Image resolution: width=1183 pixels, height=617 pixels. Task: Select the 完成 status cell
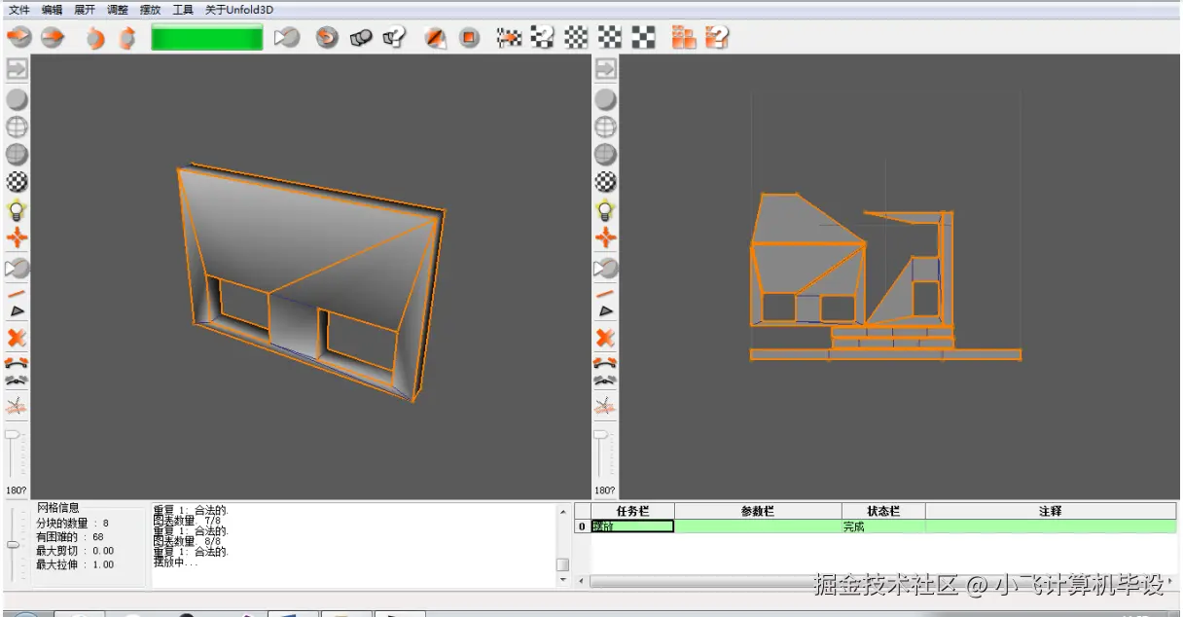[883, 526]
